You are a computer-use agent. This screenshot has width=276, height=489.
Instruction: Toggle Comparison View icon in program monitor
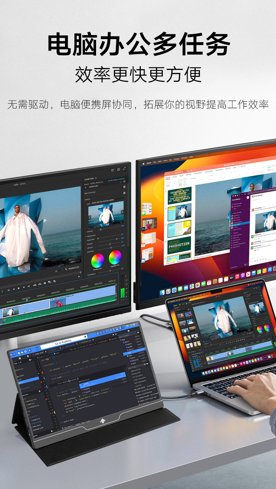click(x=50, y=282)
